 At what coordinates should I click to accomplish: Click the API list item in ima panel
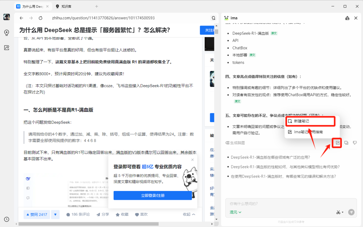click(235, 40)
